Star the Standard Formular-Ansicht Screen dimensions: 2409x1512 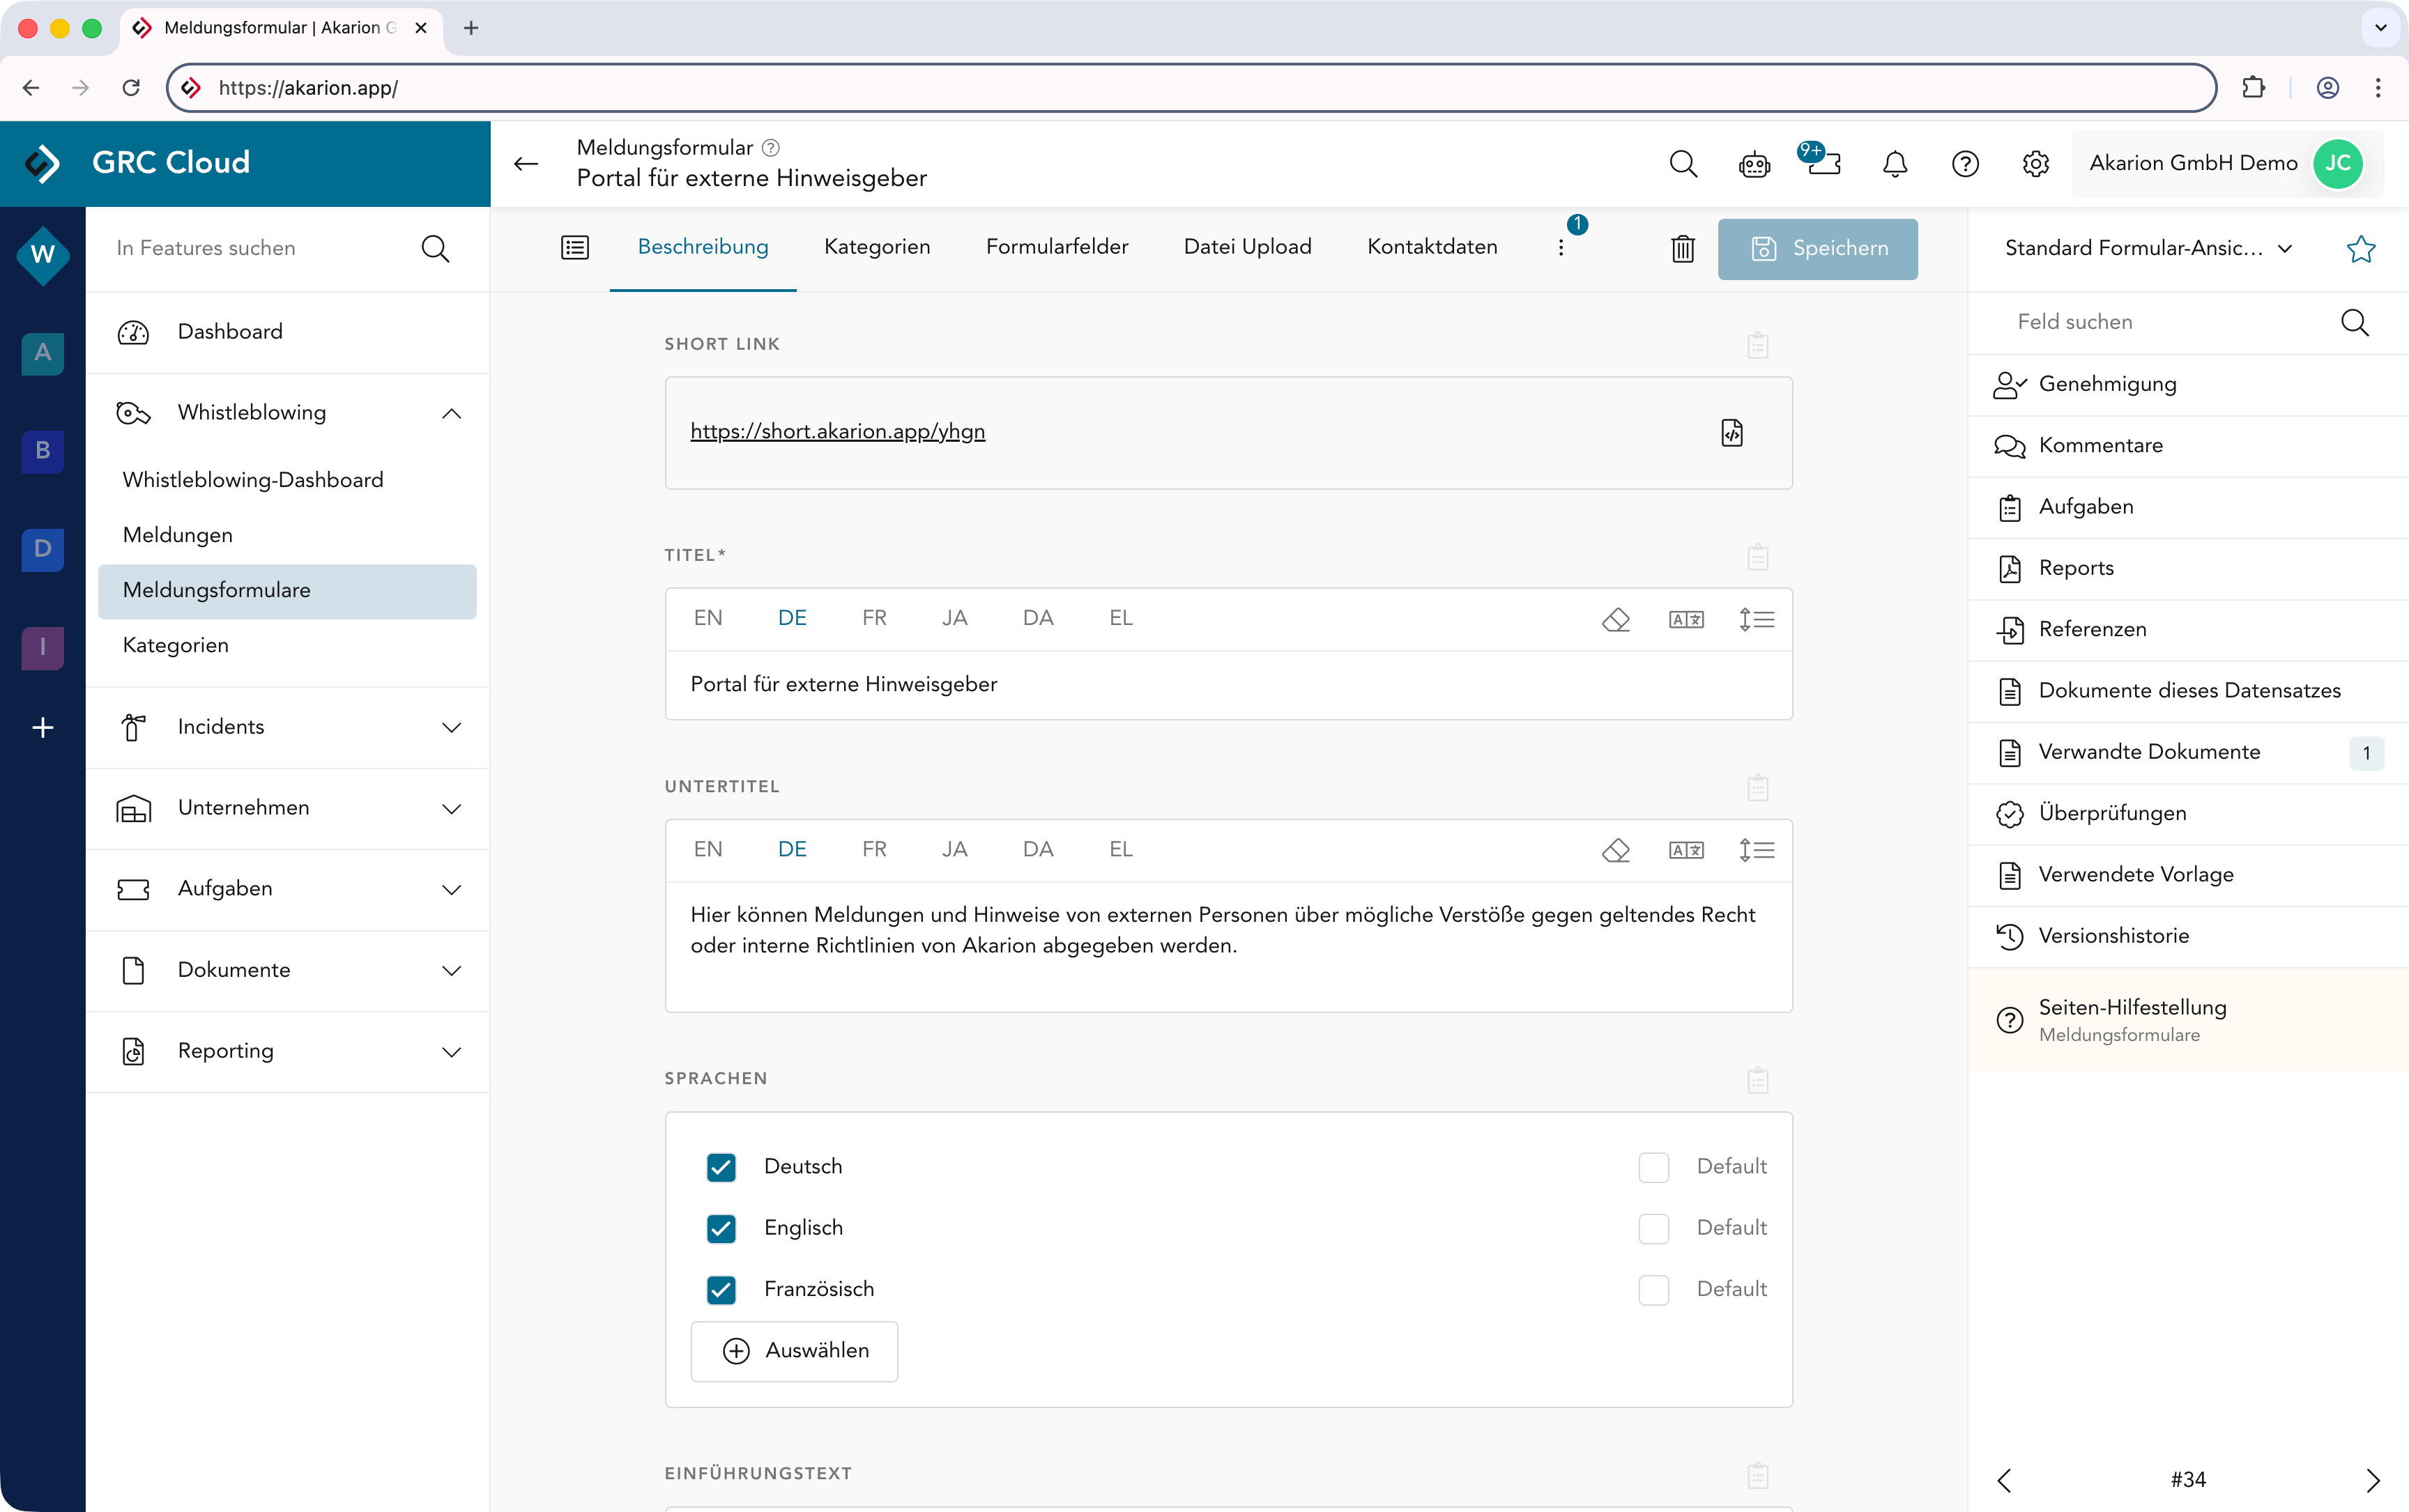coord(2360,249)
